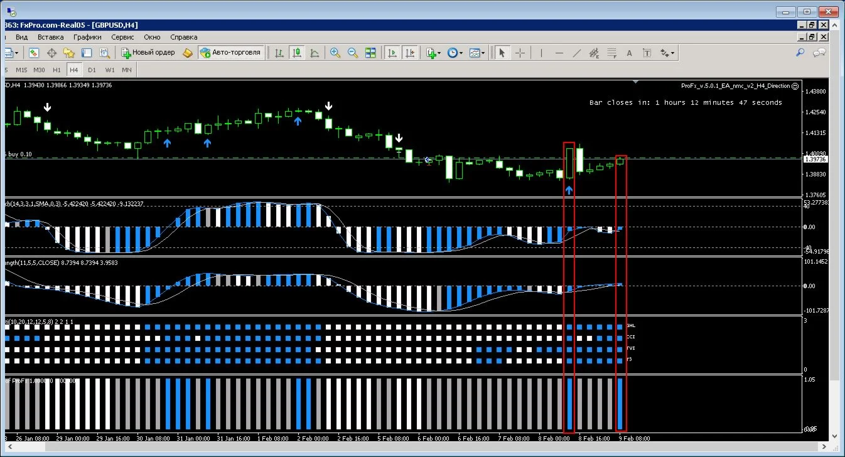Open the Вставка menu
Image resolution: width=845 pixels, height=457 pixels.
click(51, 37)
